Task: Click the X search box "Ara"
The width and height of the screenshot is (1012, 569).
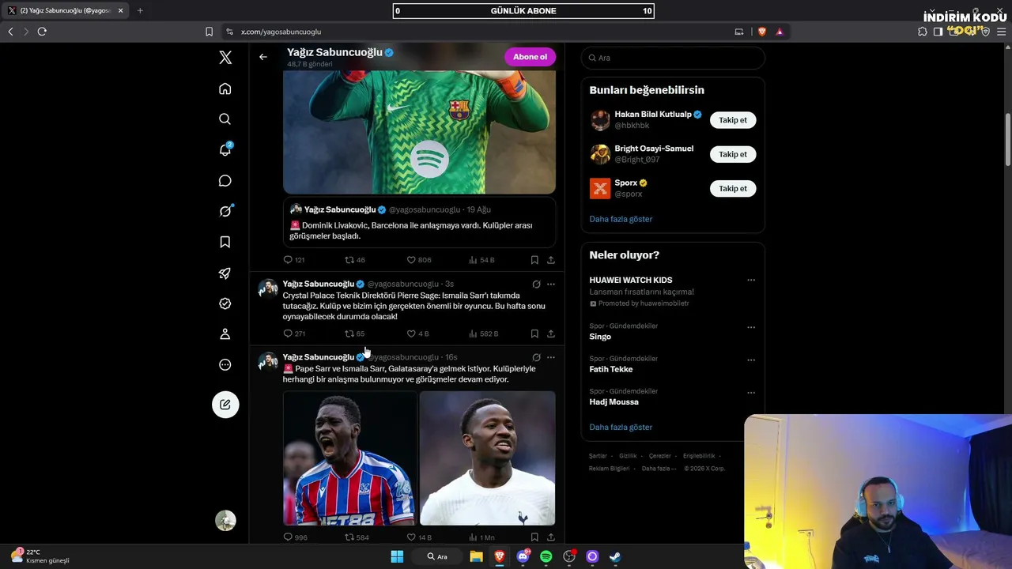Action: pyautogui.click(x=673, y=58)
